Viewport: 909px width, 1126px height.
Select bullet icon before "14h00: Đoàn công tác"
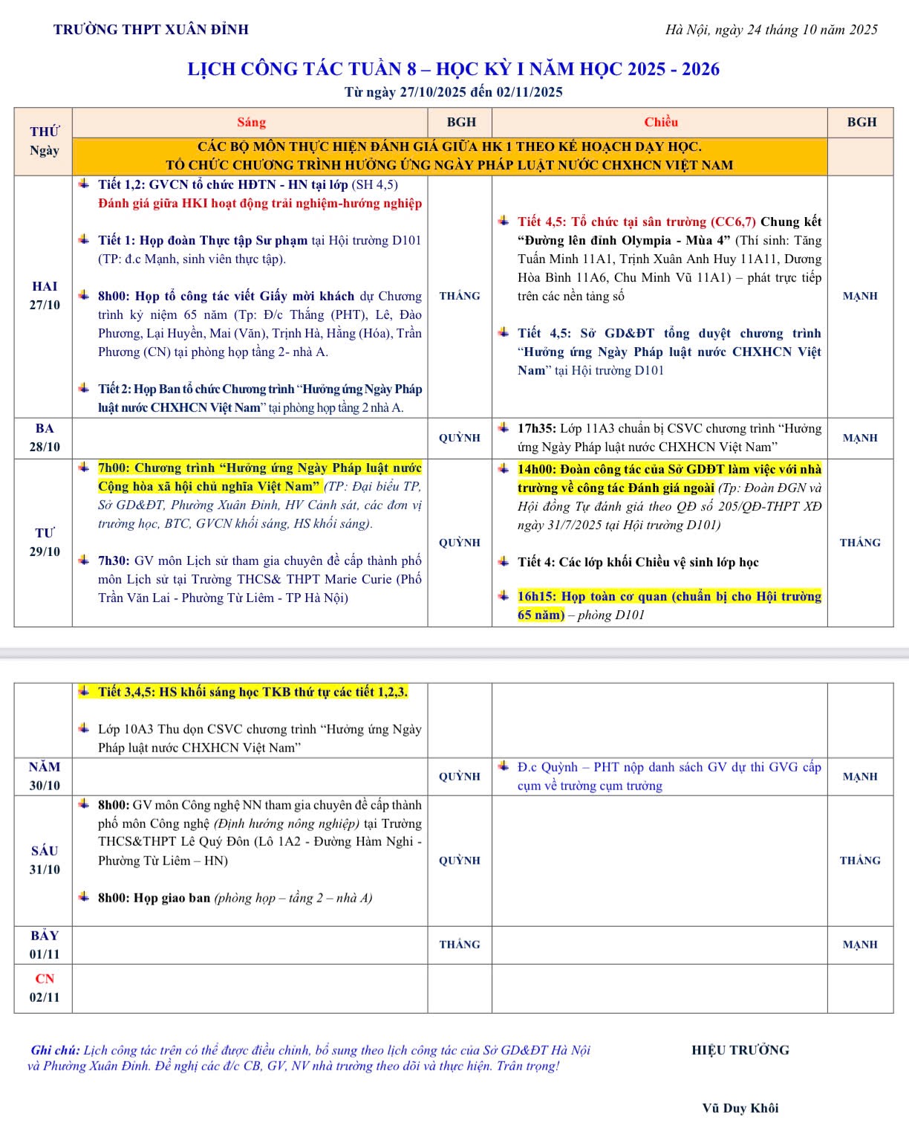coord(504,469)
